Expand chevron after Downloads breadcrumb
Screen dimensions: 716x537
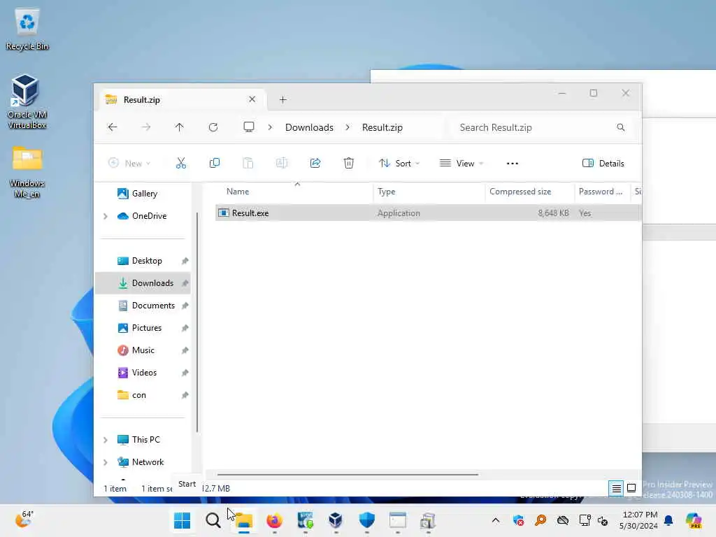(348, 127)
